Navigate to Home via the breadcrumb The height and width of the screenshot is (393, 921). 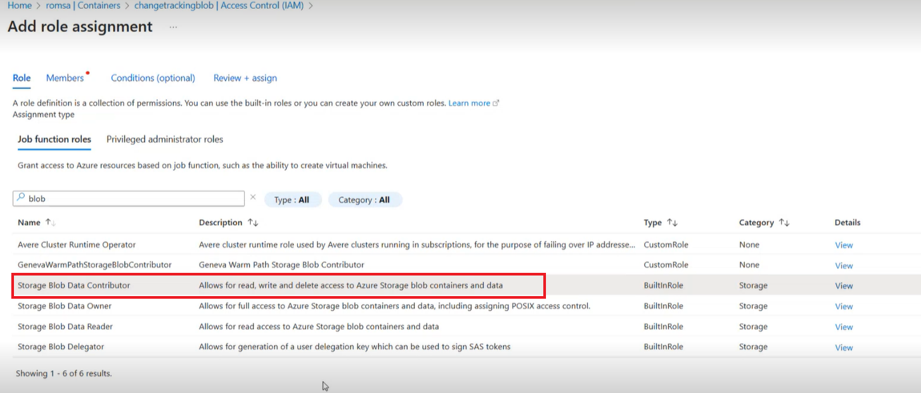tap(19, 5)
